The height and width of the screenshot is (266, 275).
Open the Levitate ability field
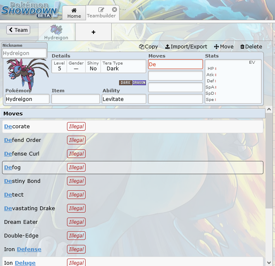coord(124,99)
